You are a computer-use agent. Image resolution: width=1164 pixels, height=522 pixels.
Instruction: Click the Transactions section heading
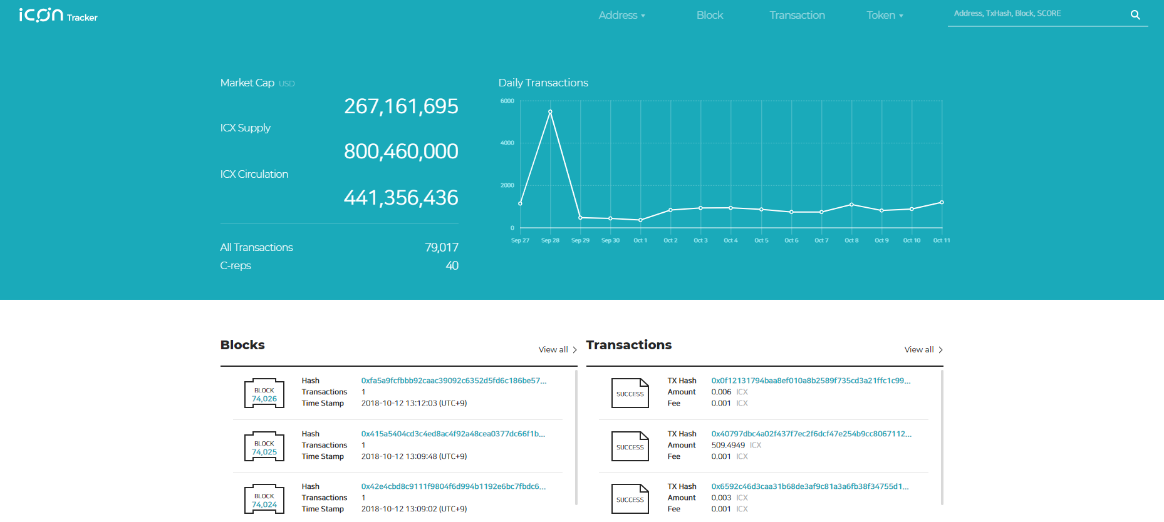pyautogui.click(x=629, y=345)
